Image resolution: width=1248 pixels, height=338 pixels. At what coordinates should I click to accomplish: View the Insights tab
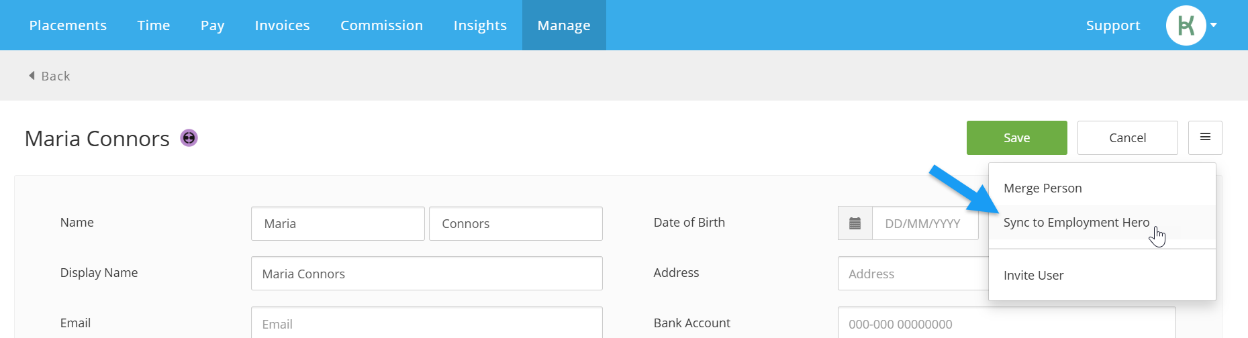tap(480, 25)
